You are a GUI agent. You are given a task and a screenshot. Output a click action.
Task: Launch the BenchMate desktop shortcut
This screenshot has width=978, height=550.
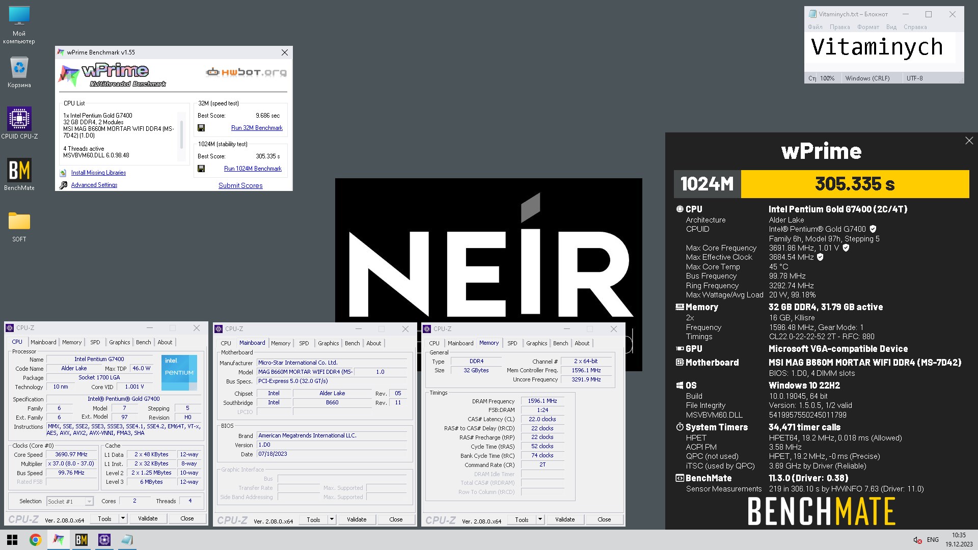click(19, 174)
